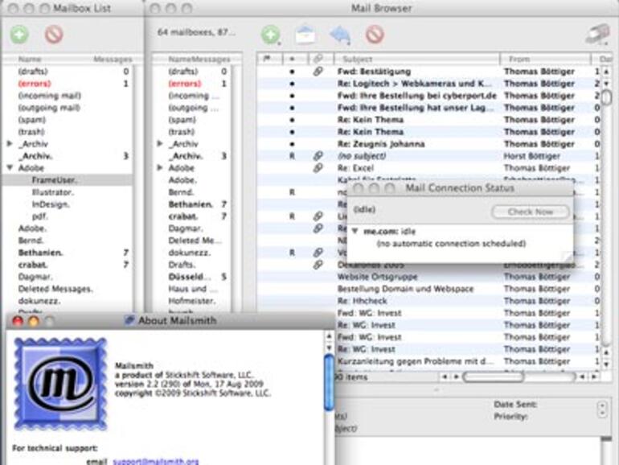This screenshot has width=619, height=465.
Task: Click stepper beside Date Sent field
Action: pyautogui.click(x=602, y=409)
